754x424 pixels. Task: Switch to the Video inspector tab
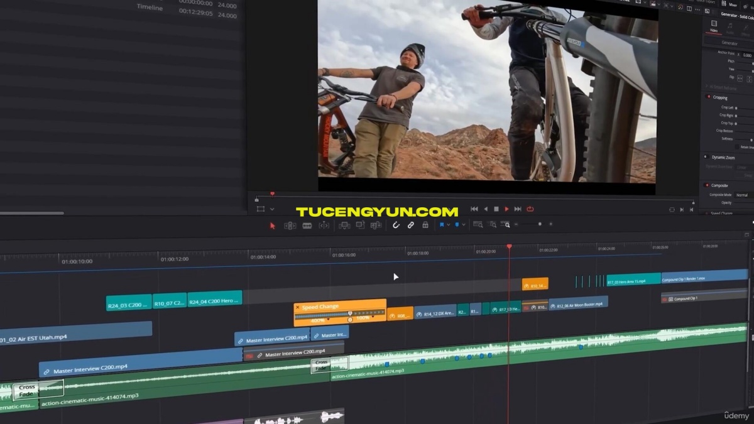[x=714, y=25]
